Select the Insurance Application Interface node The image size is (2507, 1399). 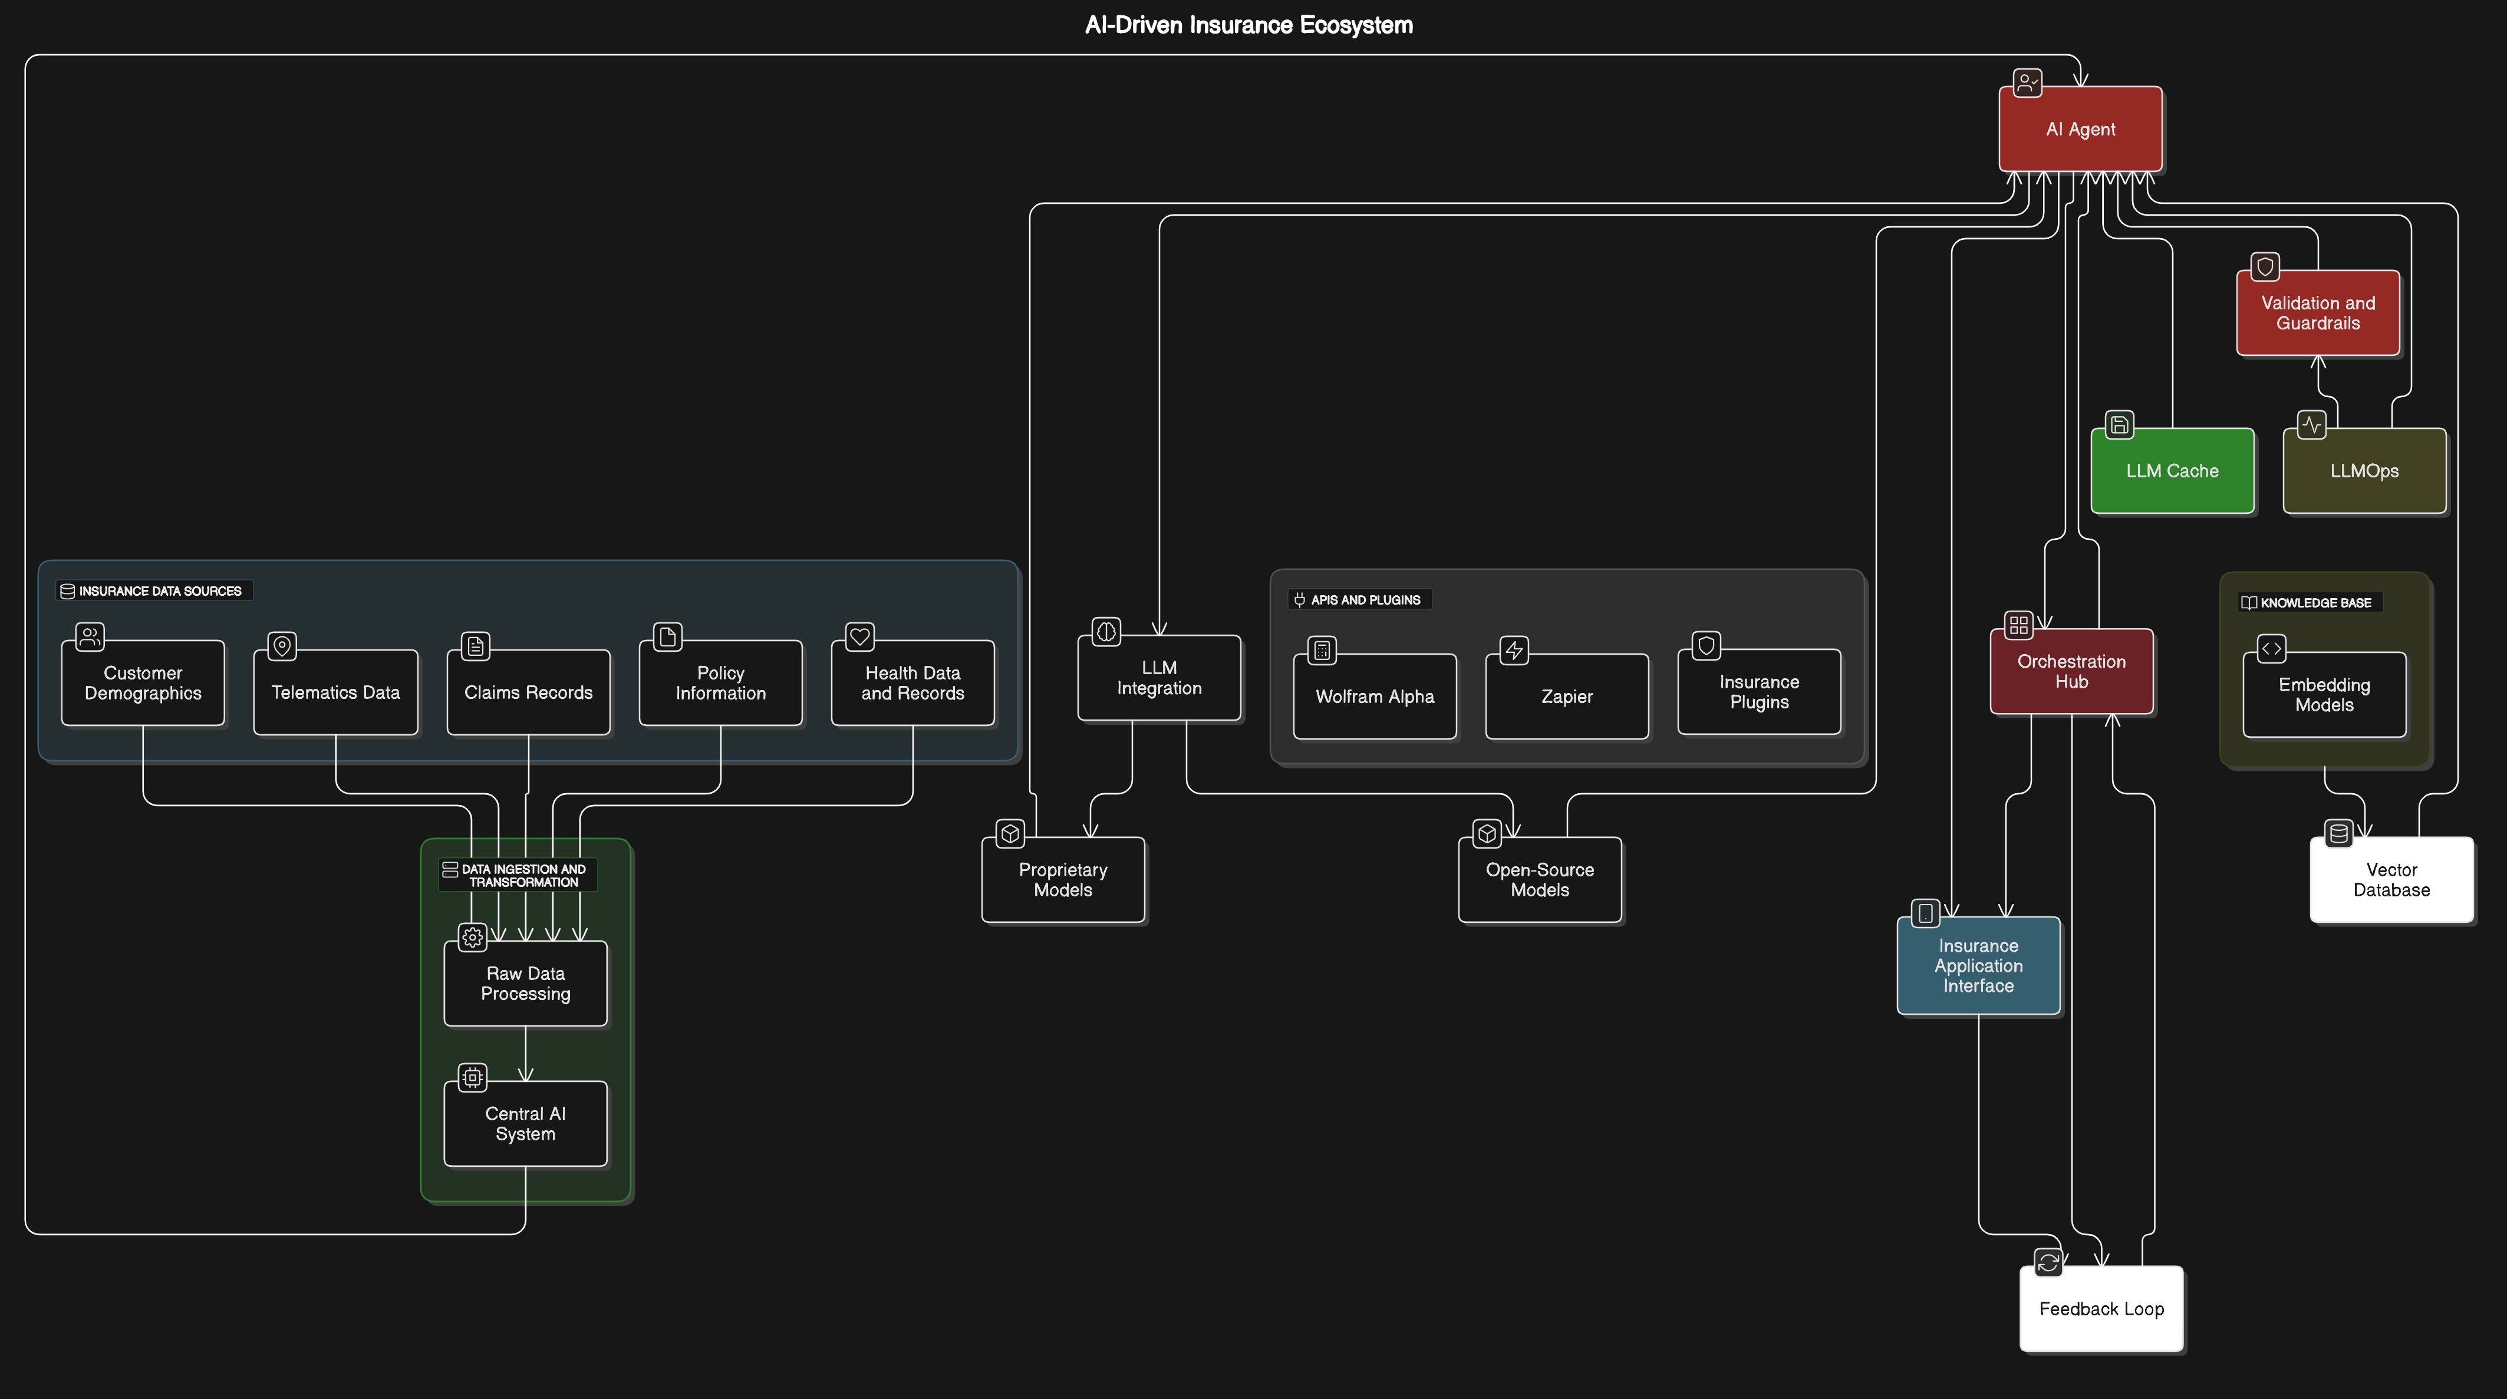1978,965
